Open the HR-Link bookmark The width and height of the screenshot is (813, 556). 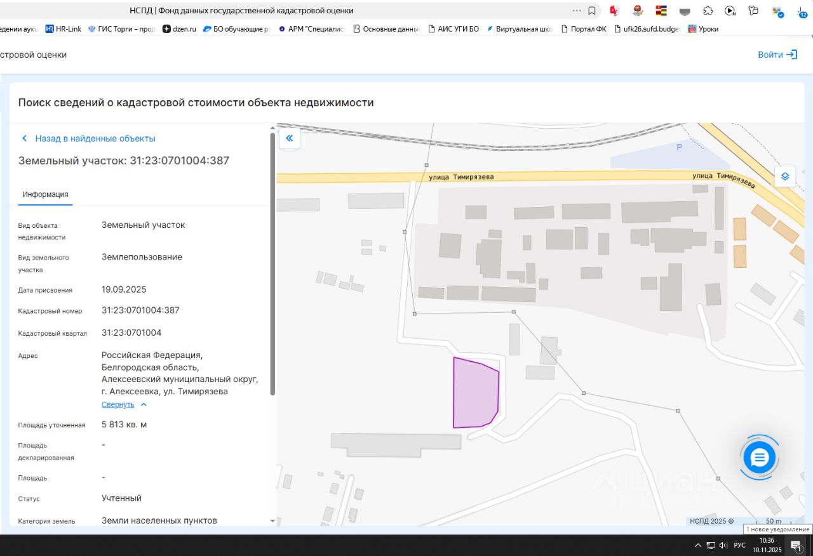pos(64,29)
